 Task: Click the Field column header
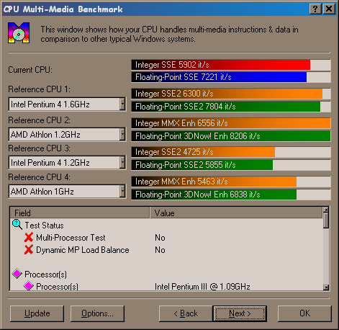click(x=80, y=213)
